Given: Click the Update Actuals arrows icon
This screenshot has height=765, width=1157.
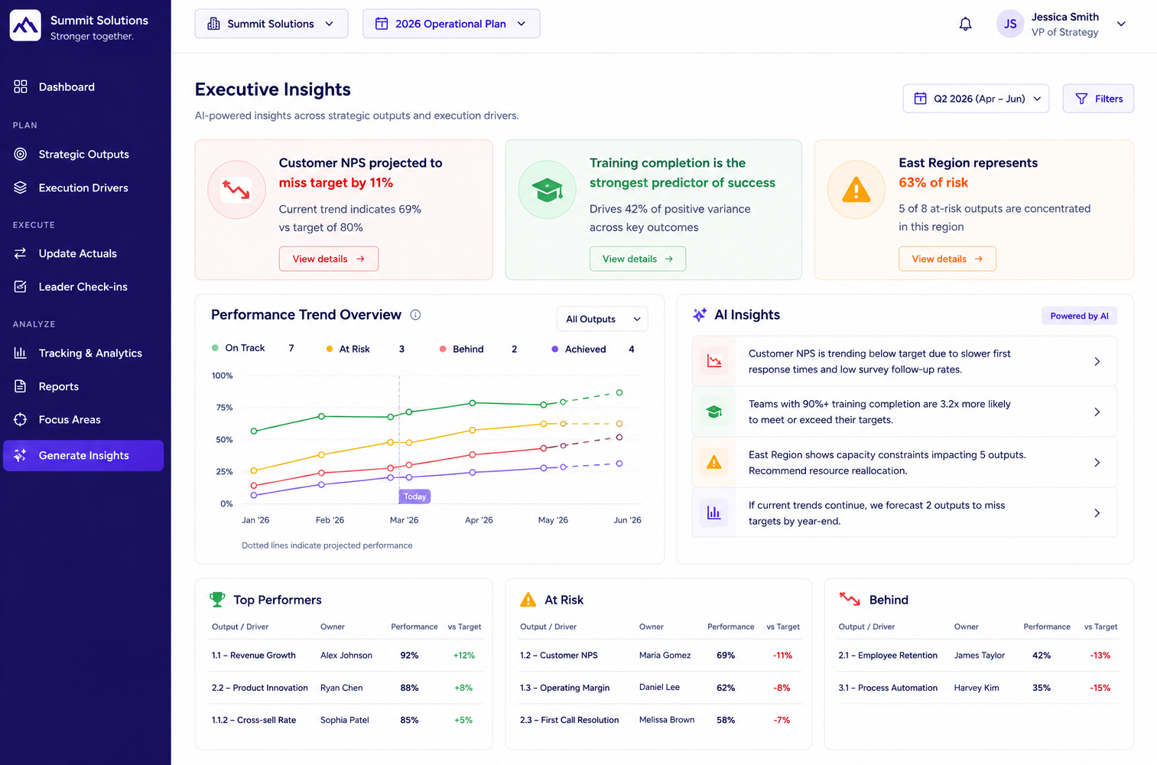Looking at the screenshot, I should [21, 253].
